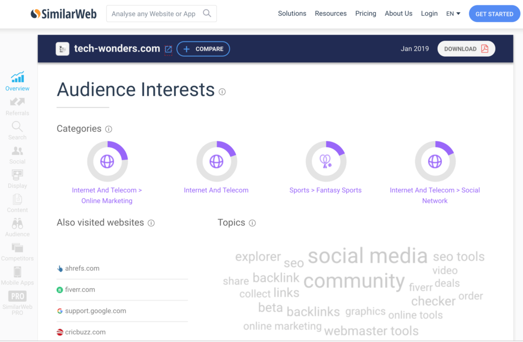Screen dimensions: 523x342
Task: Click 'seo tools' topic word
Action: [459, 256]
